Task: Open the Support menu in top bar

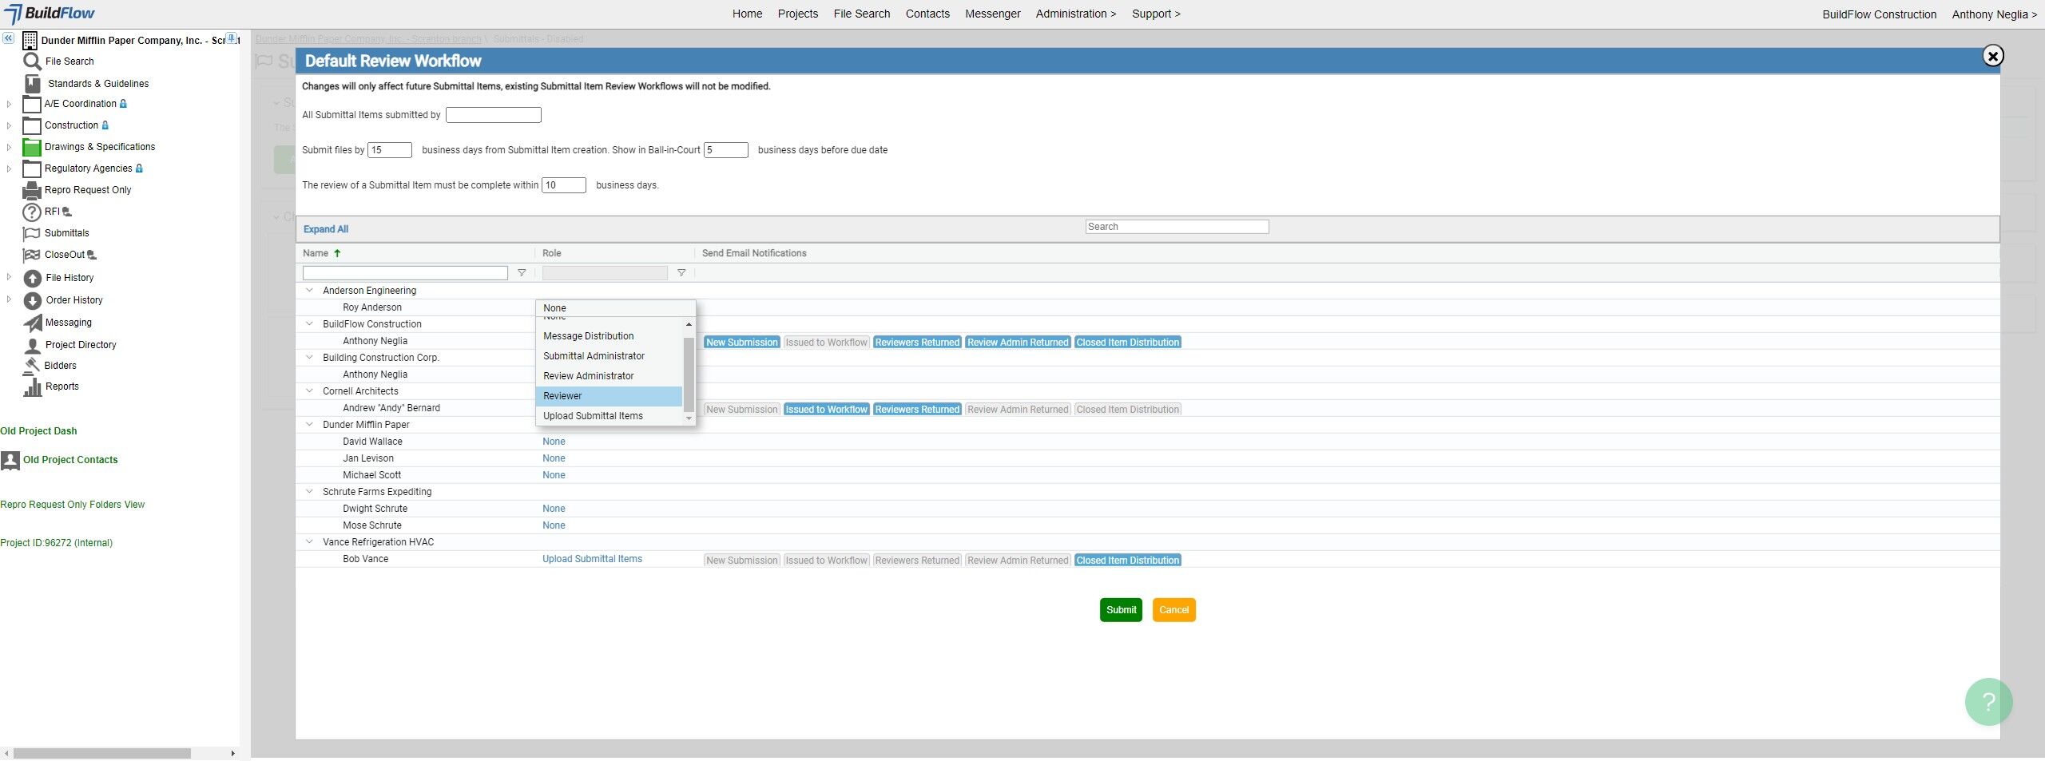Action: (1156, 14)
